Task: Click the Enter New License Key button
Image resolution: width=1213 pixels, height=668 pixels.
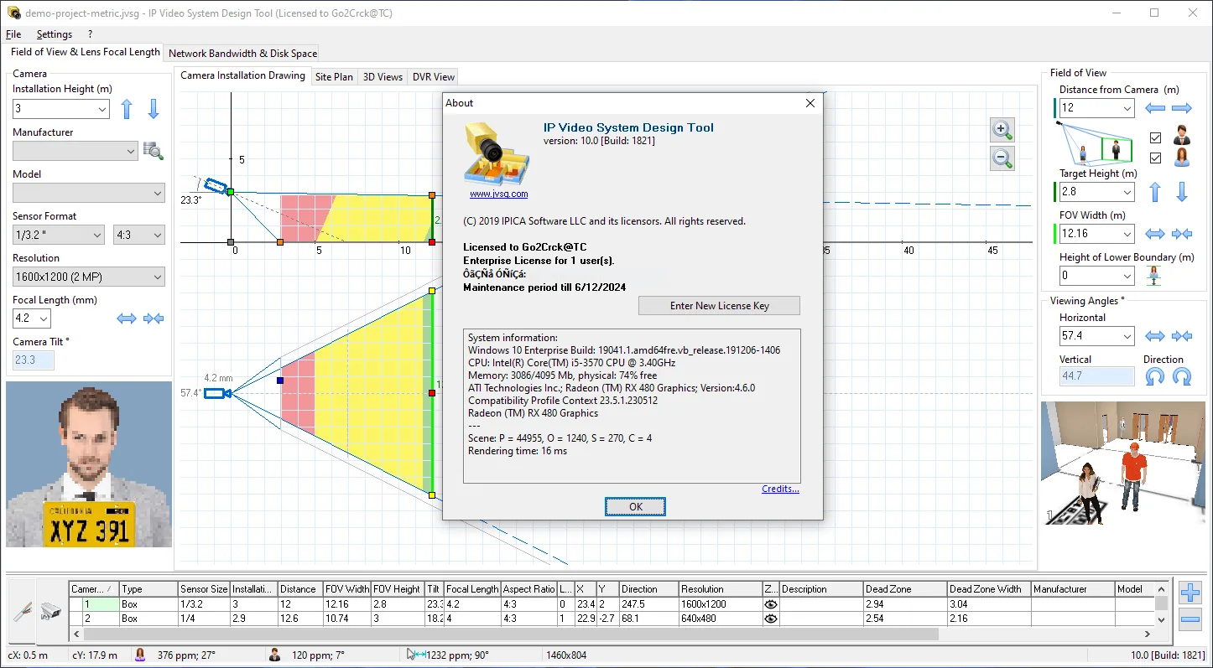Action: (x=719, y=306)
